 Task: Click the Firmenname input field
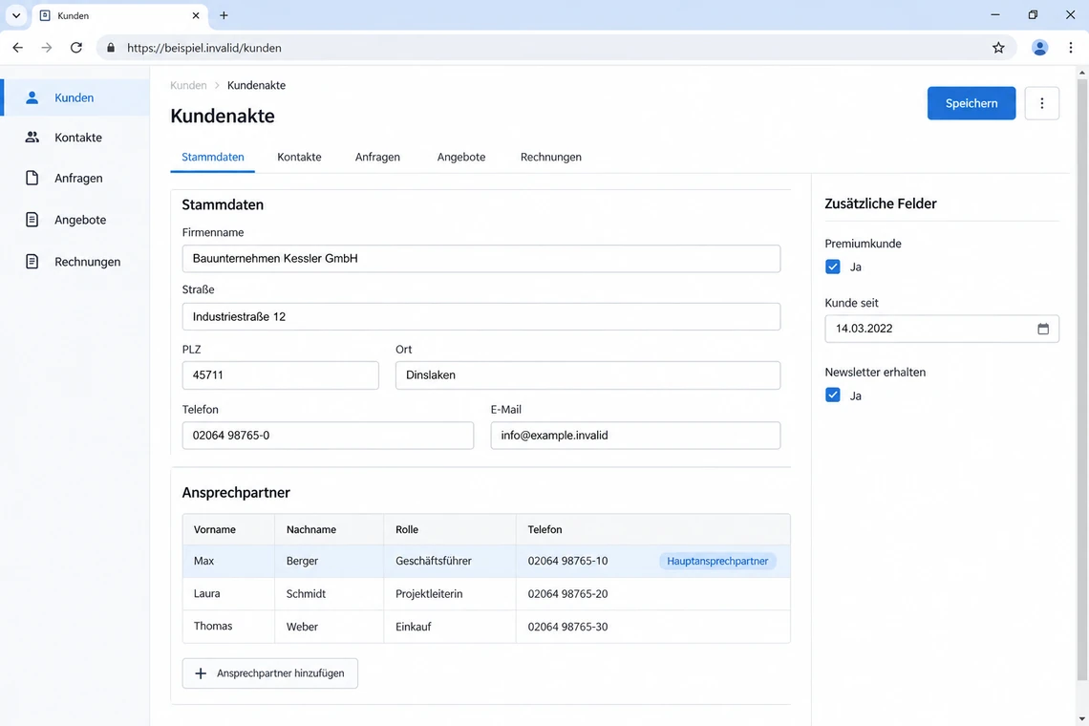(x=480, y=259)
